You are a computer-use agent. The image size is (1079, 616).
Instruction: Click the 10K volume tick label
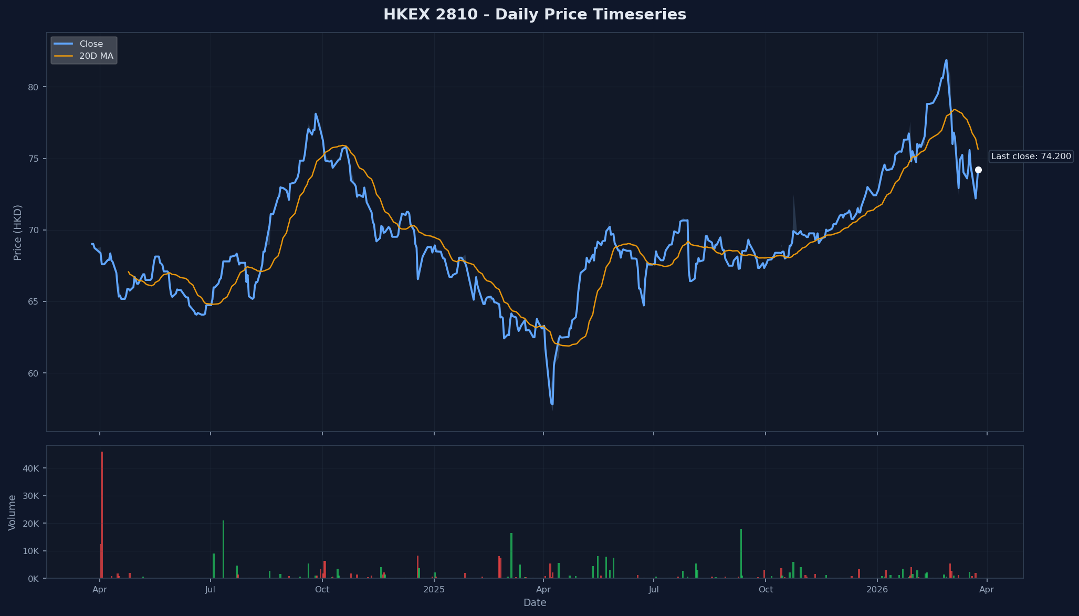tap(32, 551)
